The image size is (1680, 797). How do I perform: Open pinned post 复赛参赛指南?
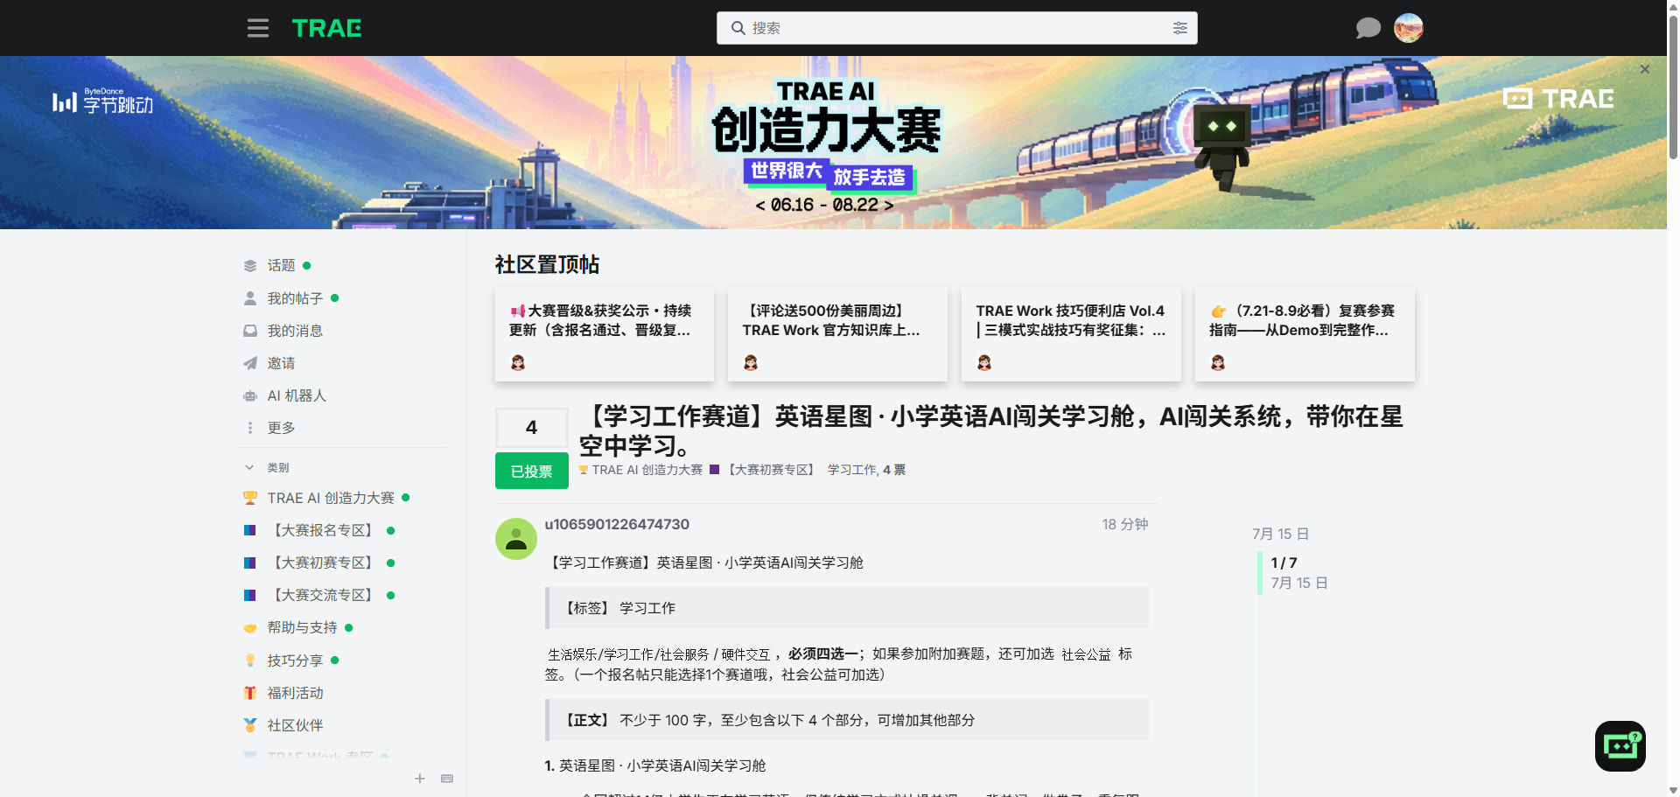point(1305,334)
